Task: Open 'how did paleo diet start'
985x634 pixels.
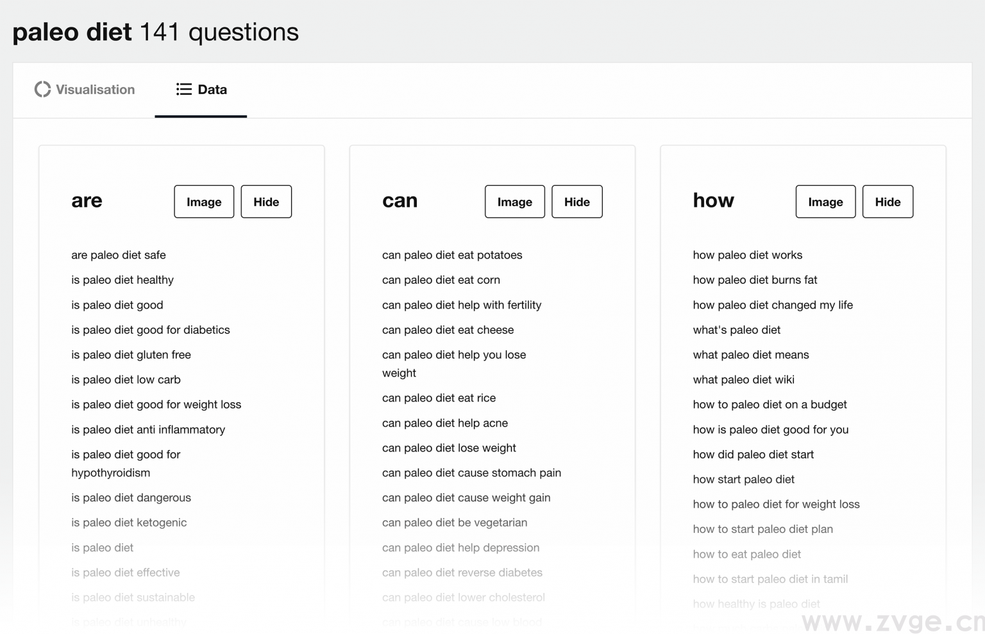Action: pyautogui.click(x=753, y=455)
